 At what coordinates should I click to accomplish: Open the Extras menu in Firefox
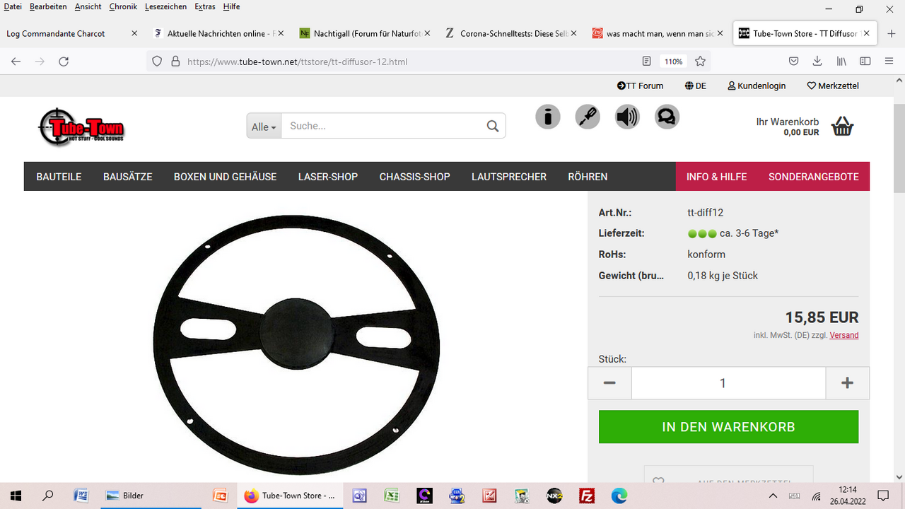205,6
